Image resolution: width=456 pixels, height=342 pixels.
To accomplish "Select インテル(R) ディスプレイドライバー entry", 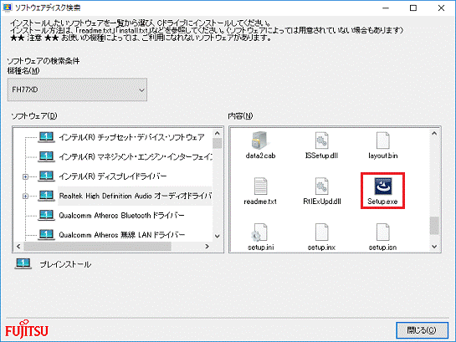I will pyautogui.click(x=113, y=176).
